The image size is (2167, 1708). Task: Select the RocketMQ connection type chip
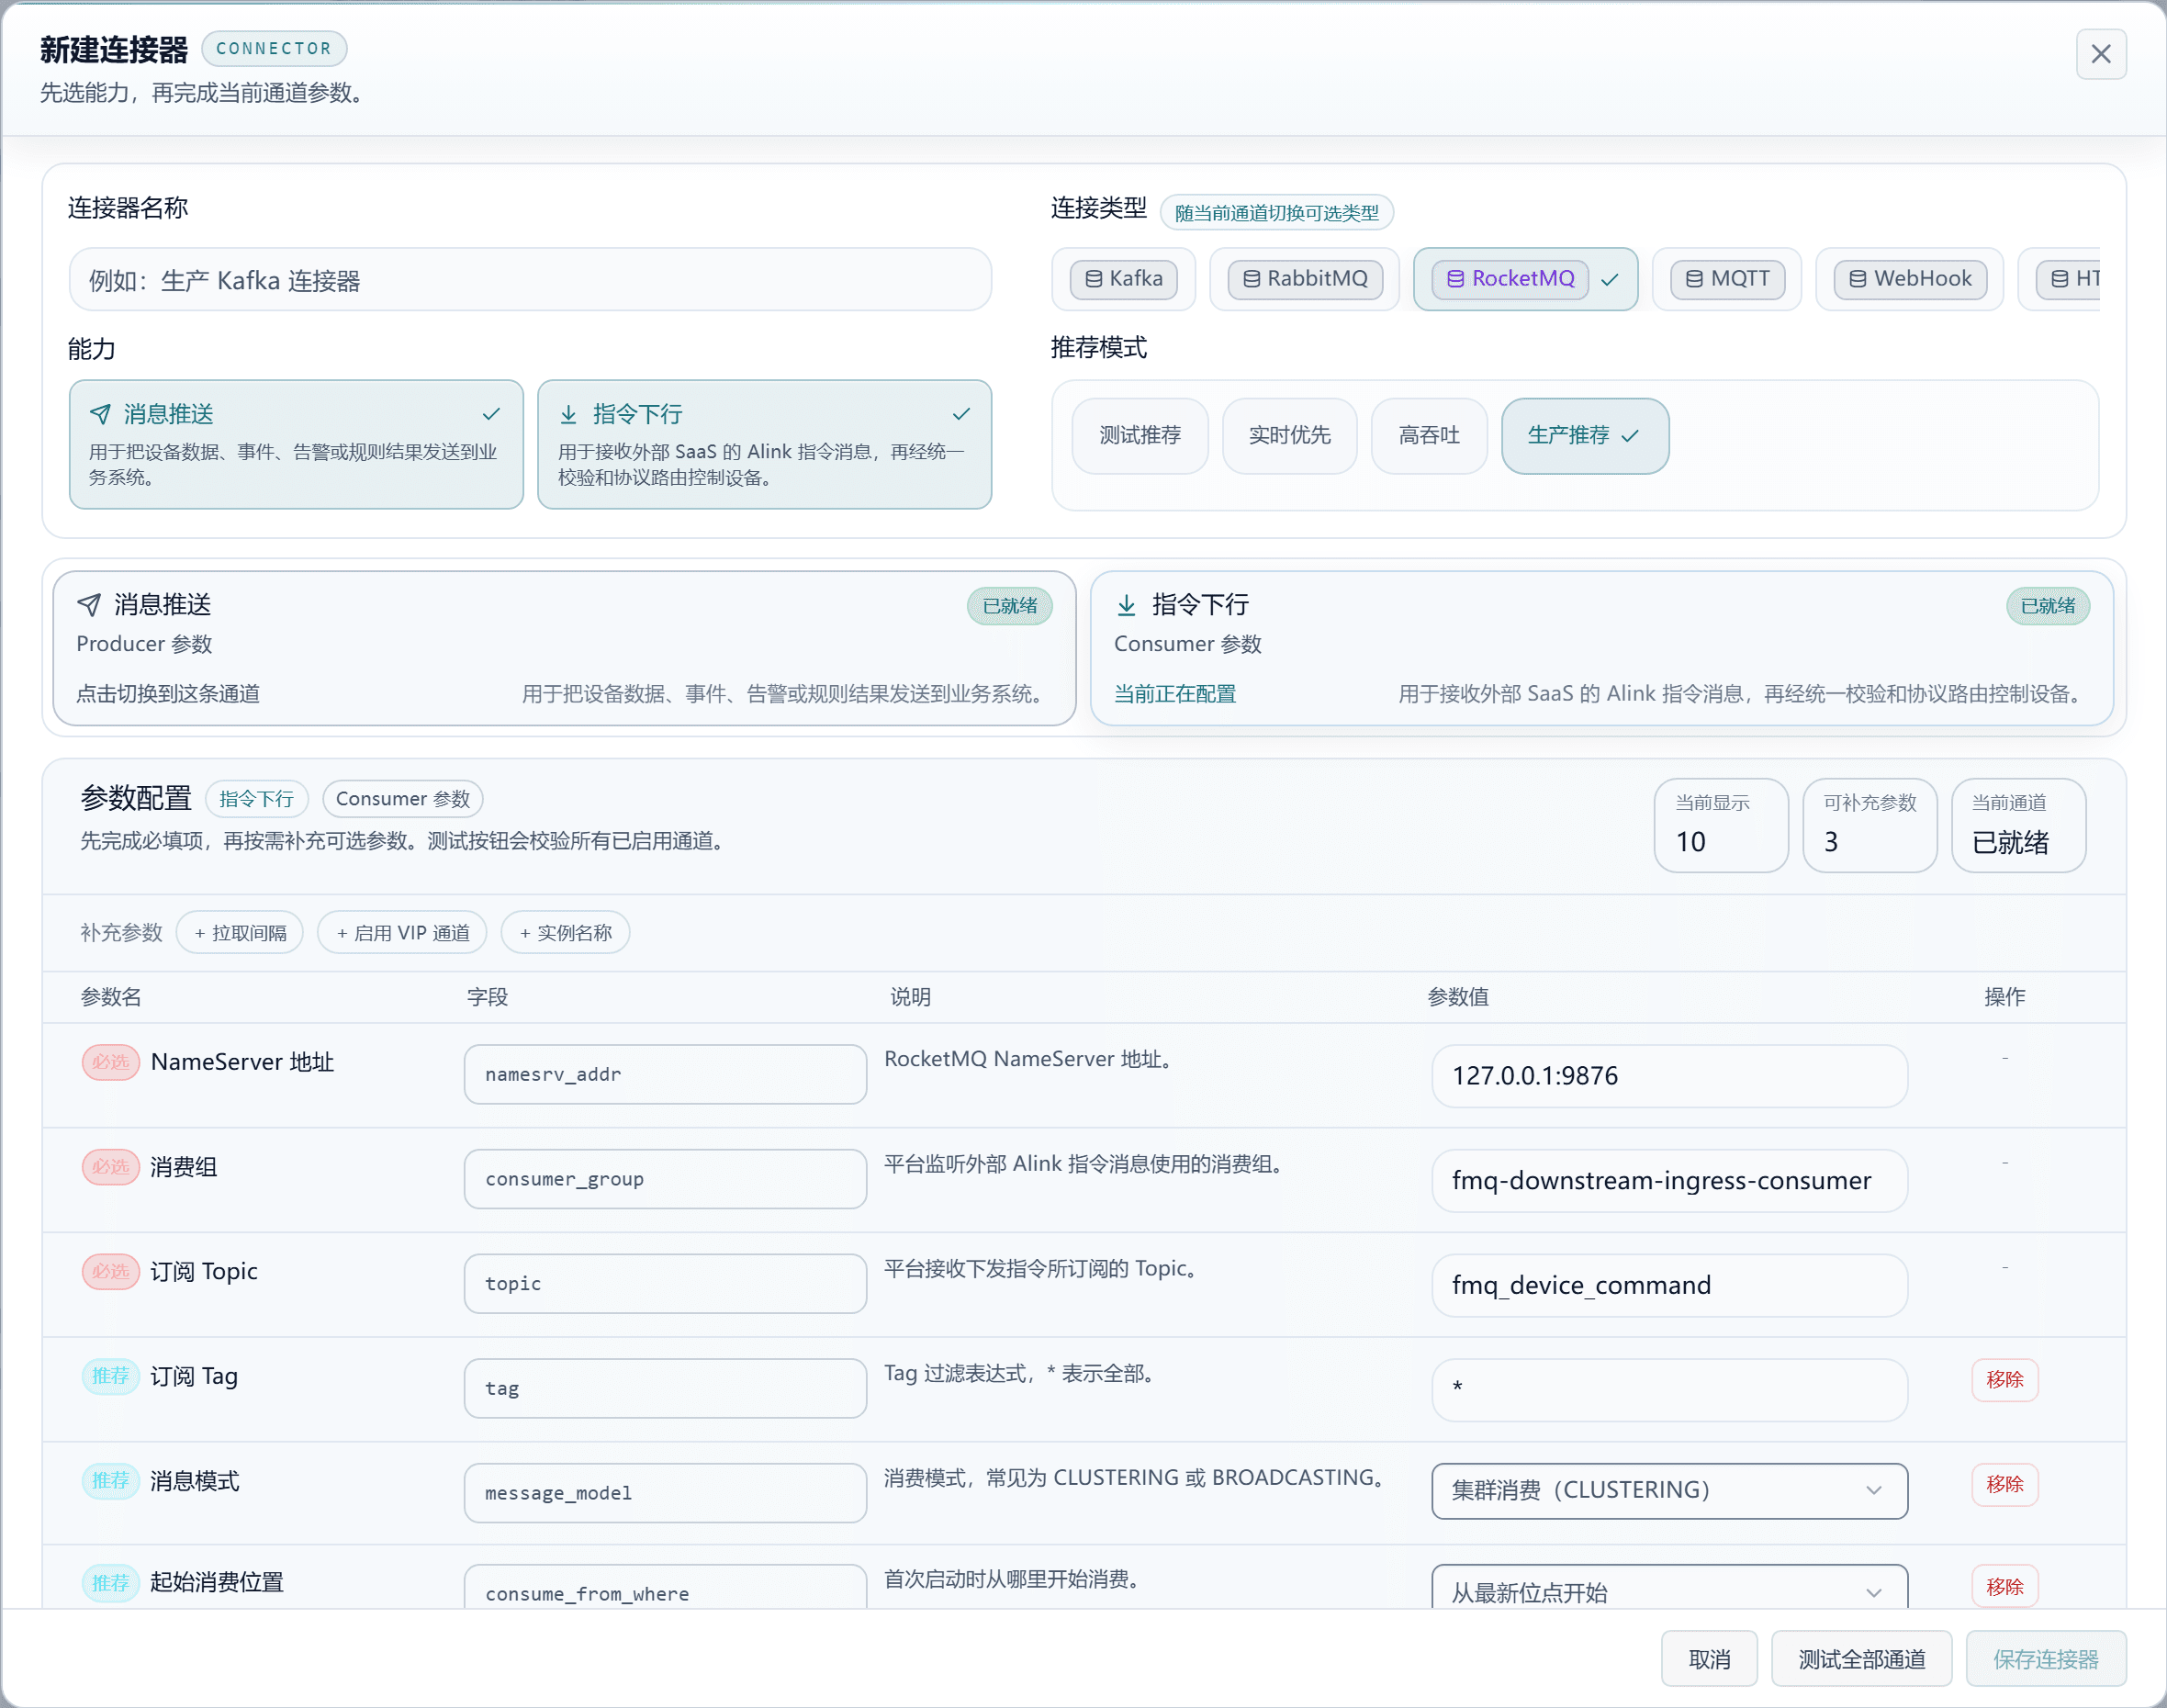[x=1525, y=279]
